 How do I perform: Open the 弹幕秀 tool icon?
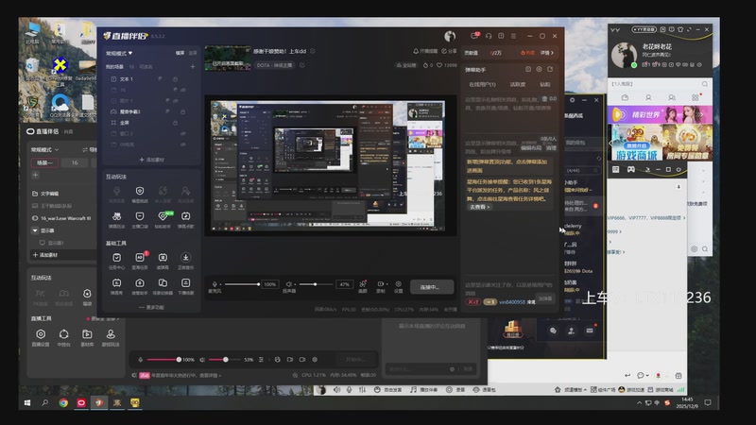116,282
